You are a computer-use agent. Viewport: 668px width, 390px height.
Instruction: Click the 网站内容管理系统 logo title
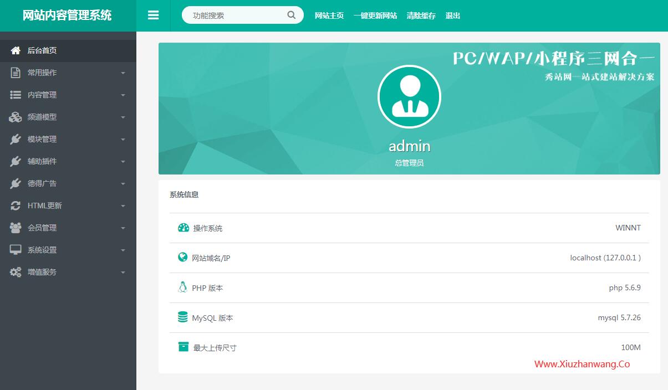(67, 16)
